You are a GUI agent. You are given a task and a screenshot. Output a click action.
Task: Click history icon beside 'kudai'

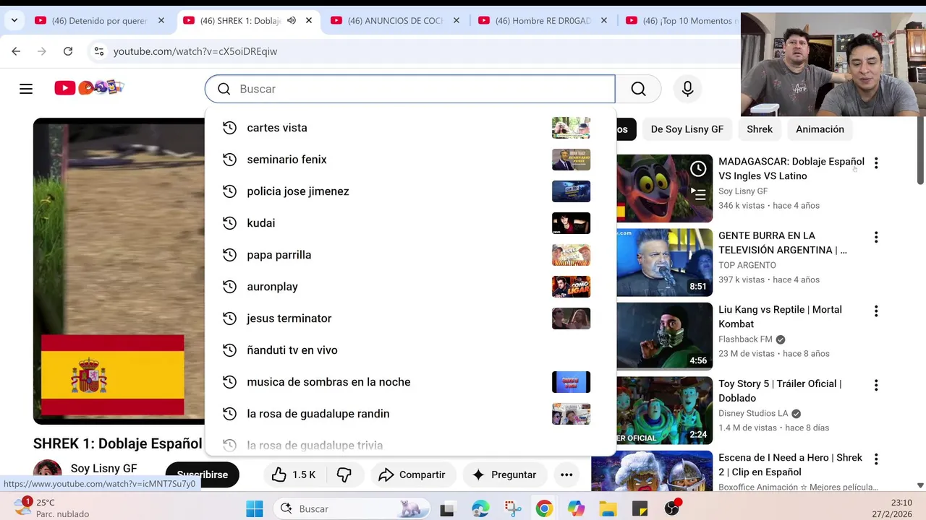229,223
